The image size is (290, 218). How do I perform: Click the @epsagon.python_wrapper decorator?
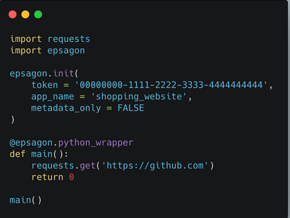pos(71,143)
